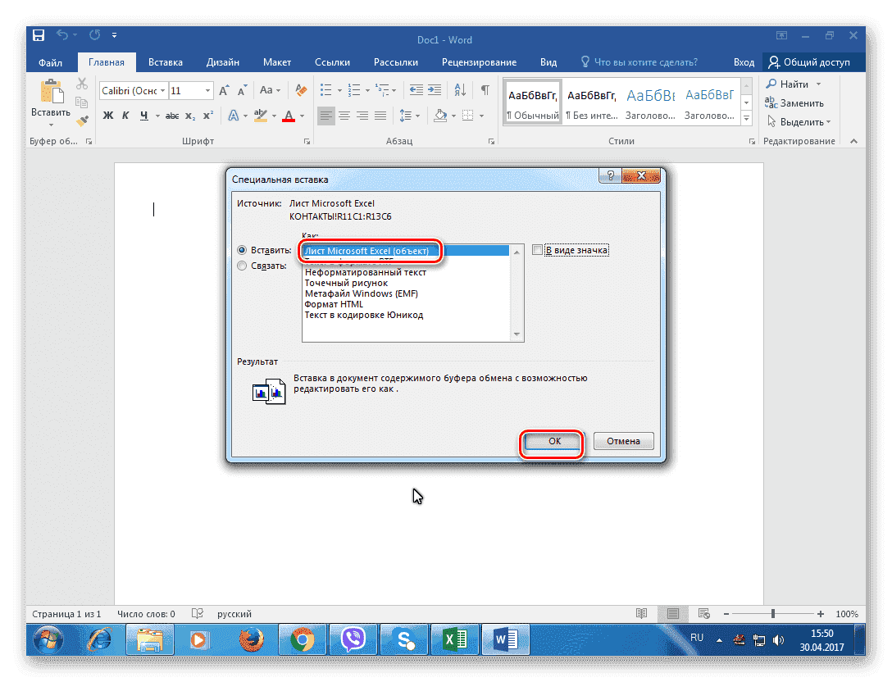Image resolution: width=892 pixels, height=682 pixels.
Task: Adjust the zoom slider
Action: click(x=771, y=612)
